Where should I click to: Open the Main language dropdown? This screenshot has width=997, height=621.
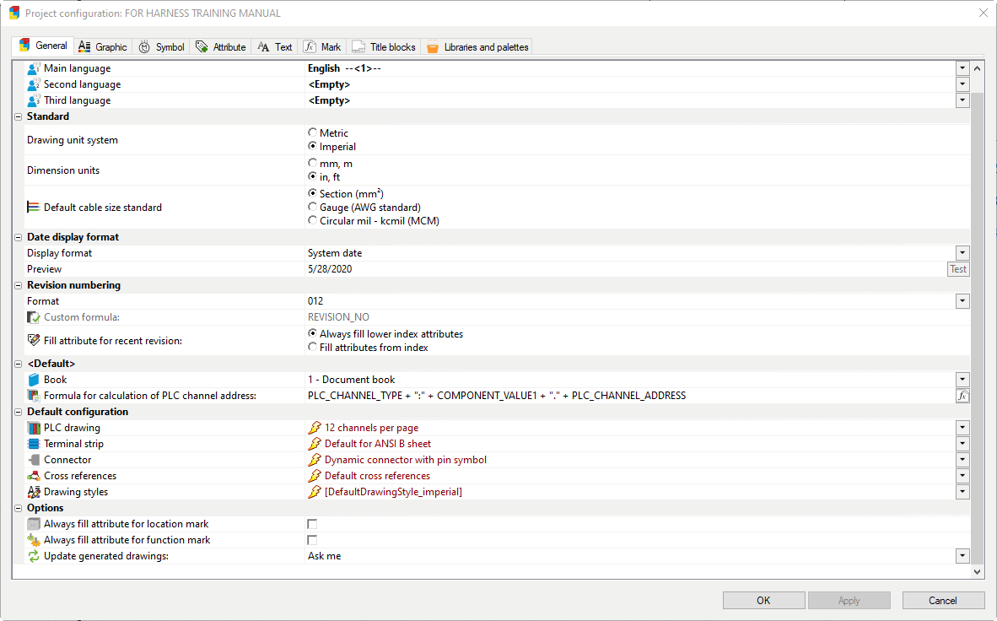(962, 68)
